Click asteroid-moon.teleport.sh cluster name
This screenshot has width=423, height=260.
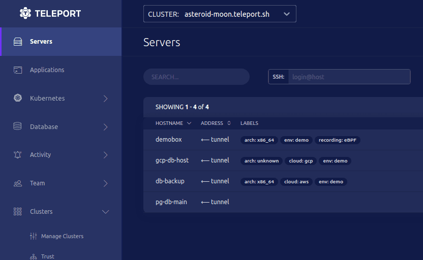(227, 14)
